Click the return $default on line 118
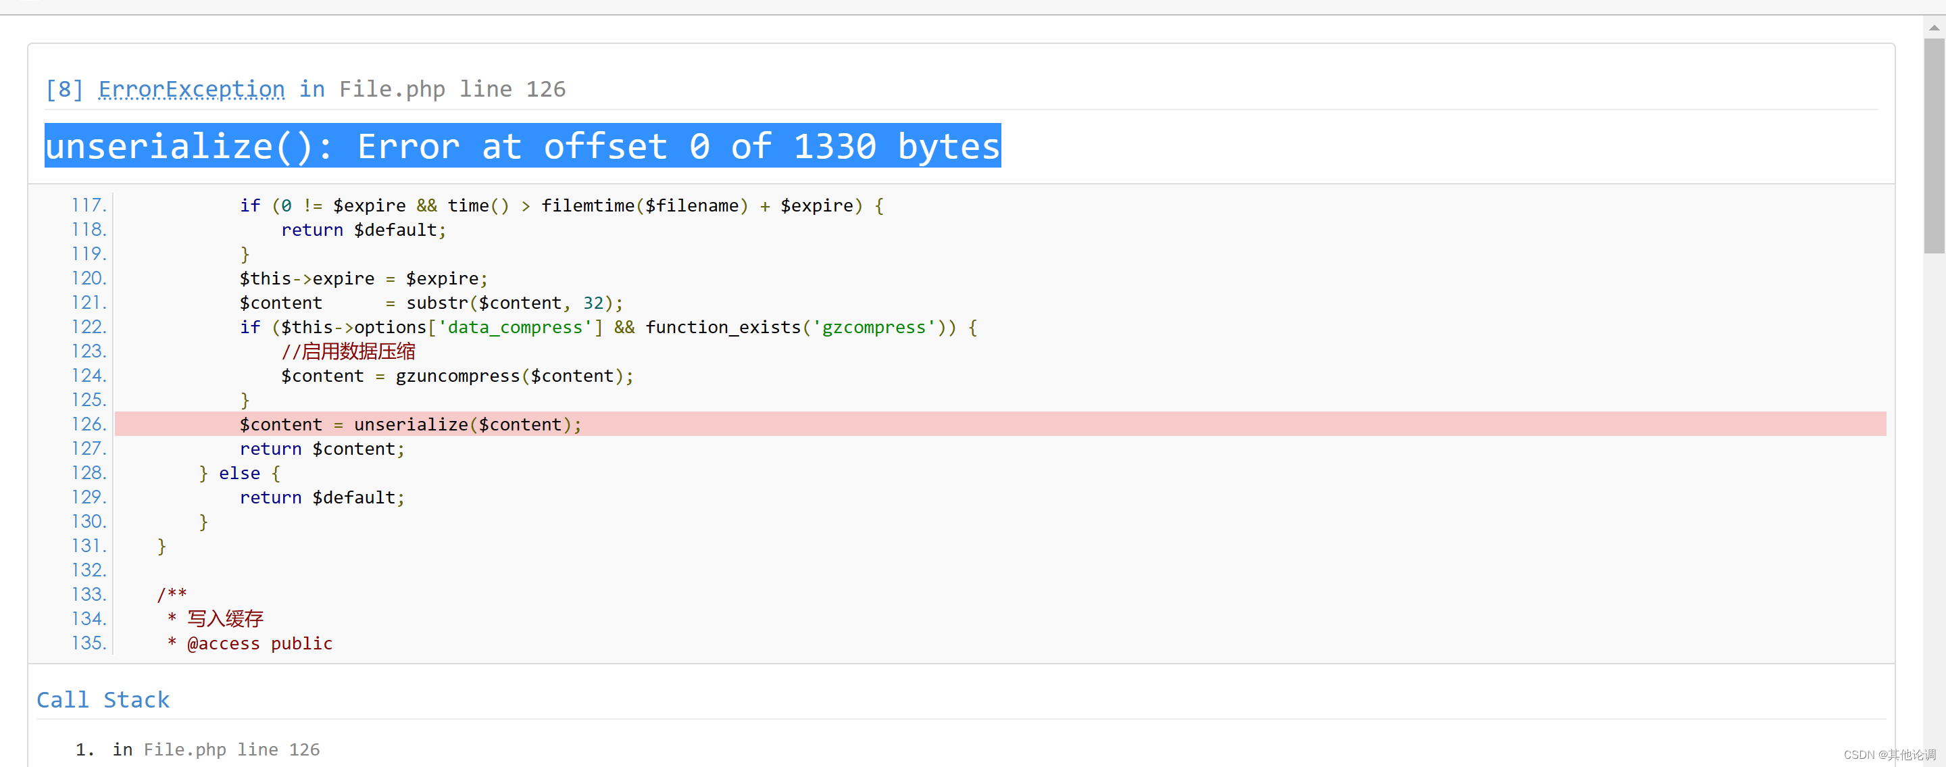Viewport: 1946px width, 767px height. [364, 230]
